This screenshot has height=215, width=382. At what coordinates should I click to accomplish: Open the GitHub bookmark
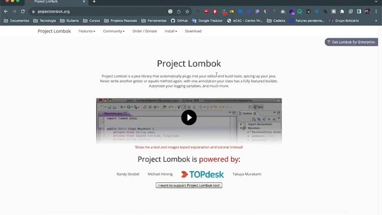point(179,21)
